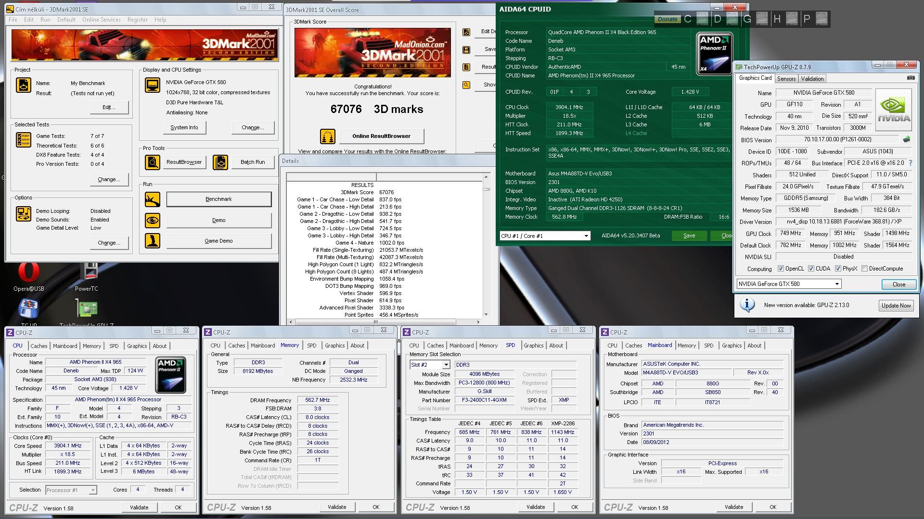Click the Batch Run icon in Pro Tools

220,162
